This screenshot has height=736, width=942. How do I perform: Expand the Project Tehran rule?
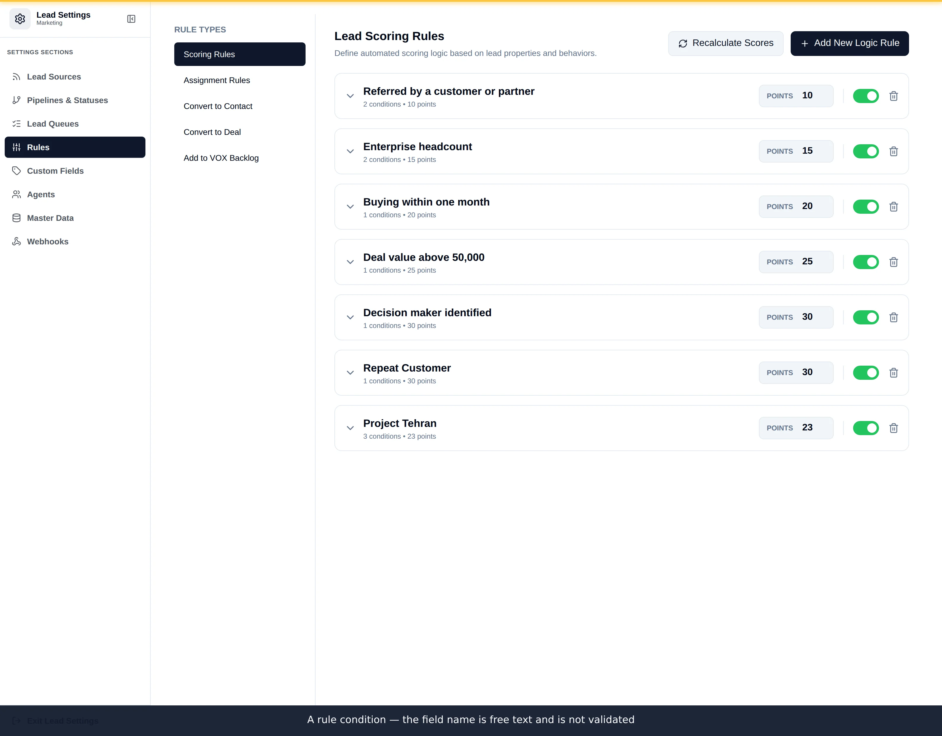350,428
